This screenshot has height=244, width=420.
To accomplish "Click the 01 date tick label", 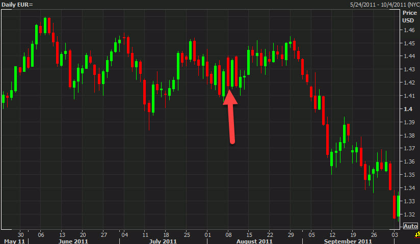I will coord(207,235).
